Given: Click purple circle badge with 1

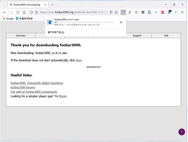Looking at the screenshot, I should 182,132.
